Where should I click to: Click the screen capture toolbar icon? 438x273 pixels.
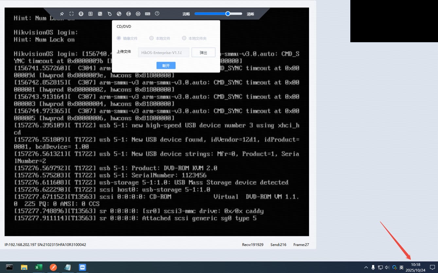coord(100,14)
